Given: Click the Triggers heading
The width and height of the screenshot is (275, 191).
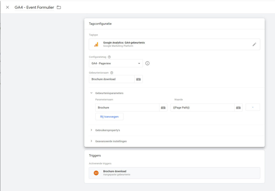Looking at the screenshot, I should (95, 155).
